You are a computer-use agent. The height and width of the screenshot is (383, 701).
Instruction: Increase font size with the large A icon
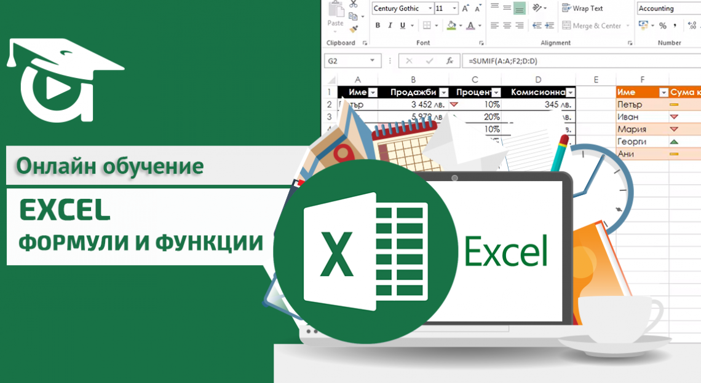(x=466, y=9)
